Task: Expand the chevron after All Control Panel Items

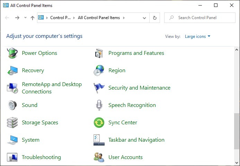Action: pyautogui.click(x=124, y=18)
